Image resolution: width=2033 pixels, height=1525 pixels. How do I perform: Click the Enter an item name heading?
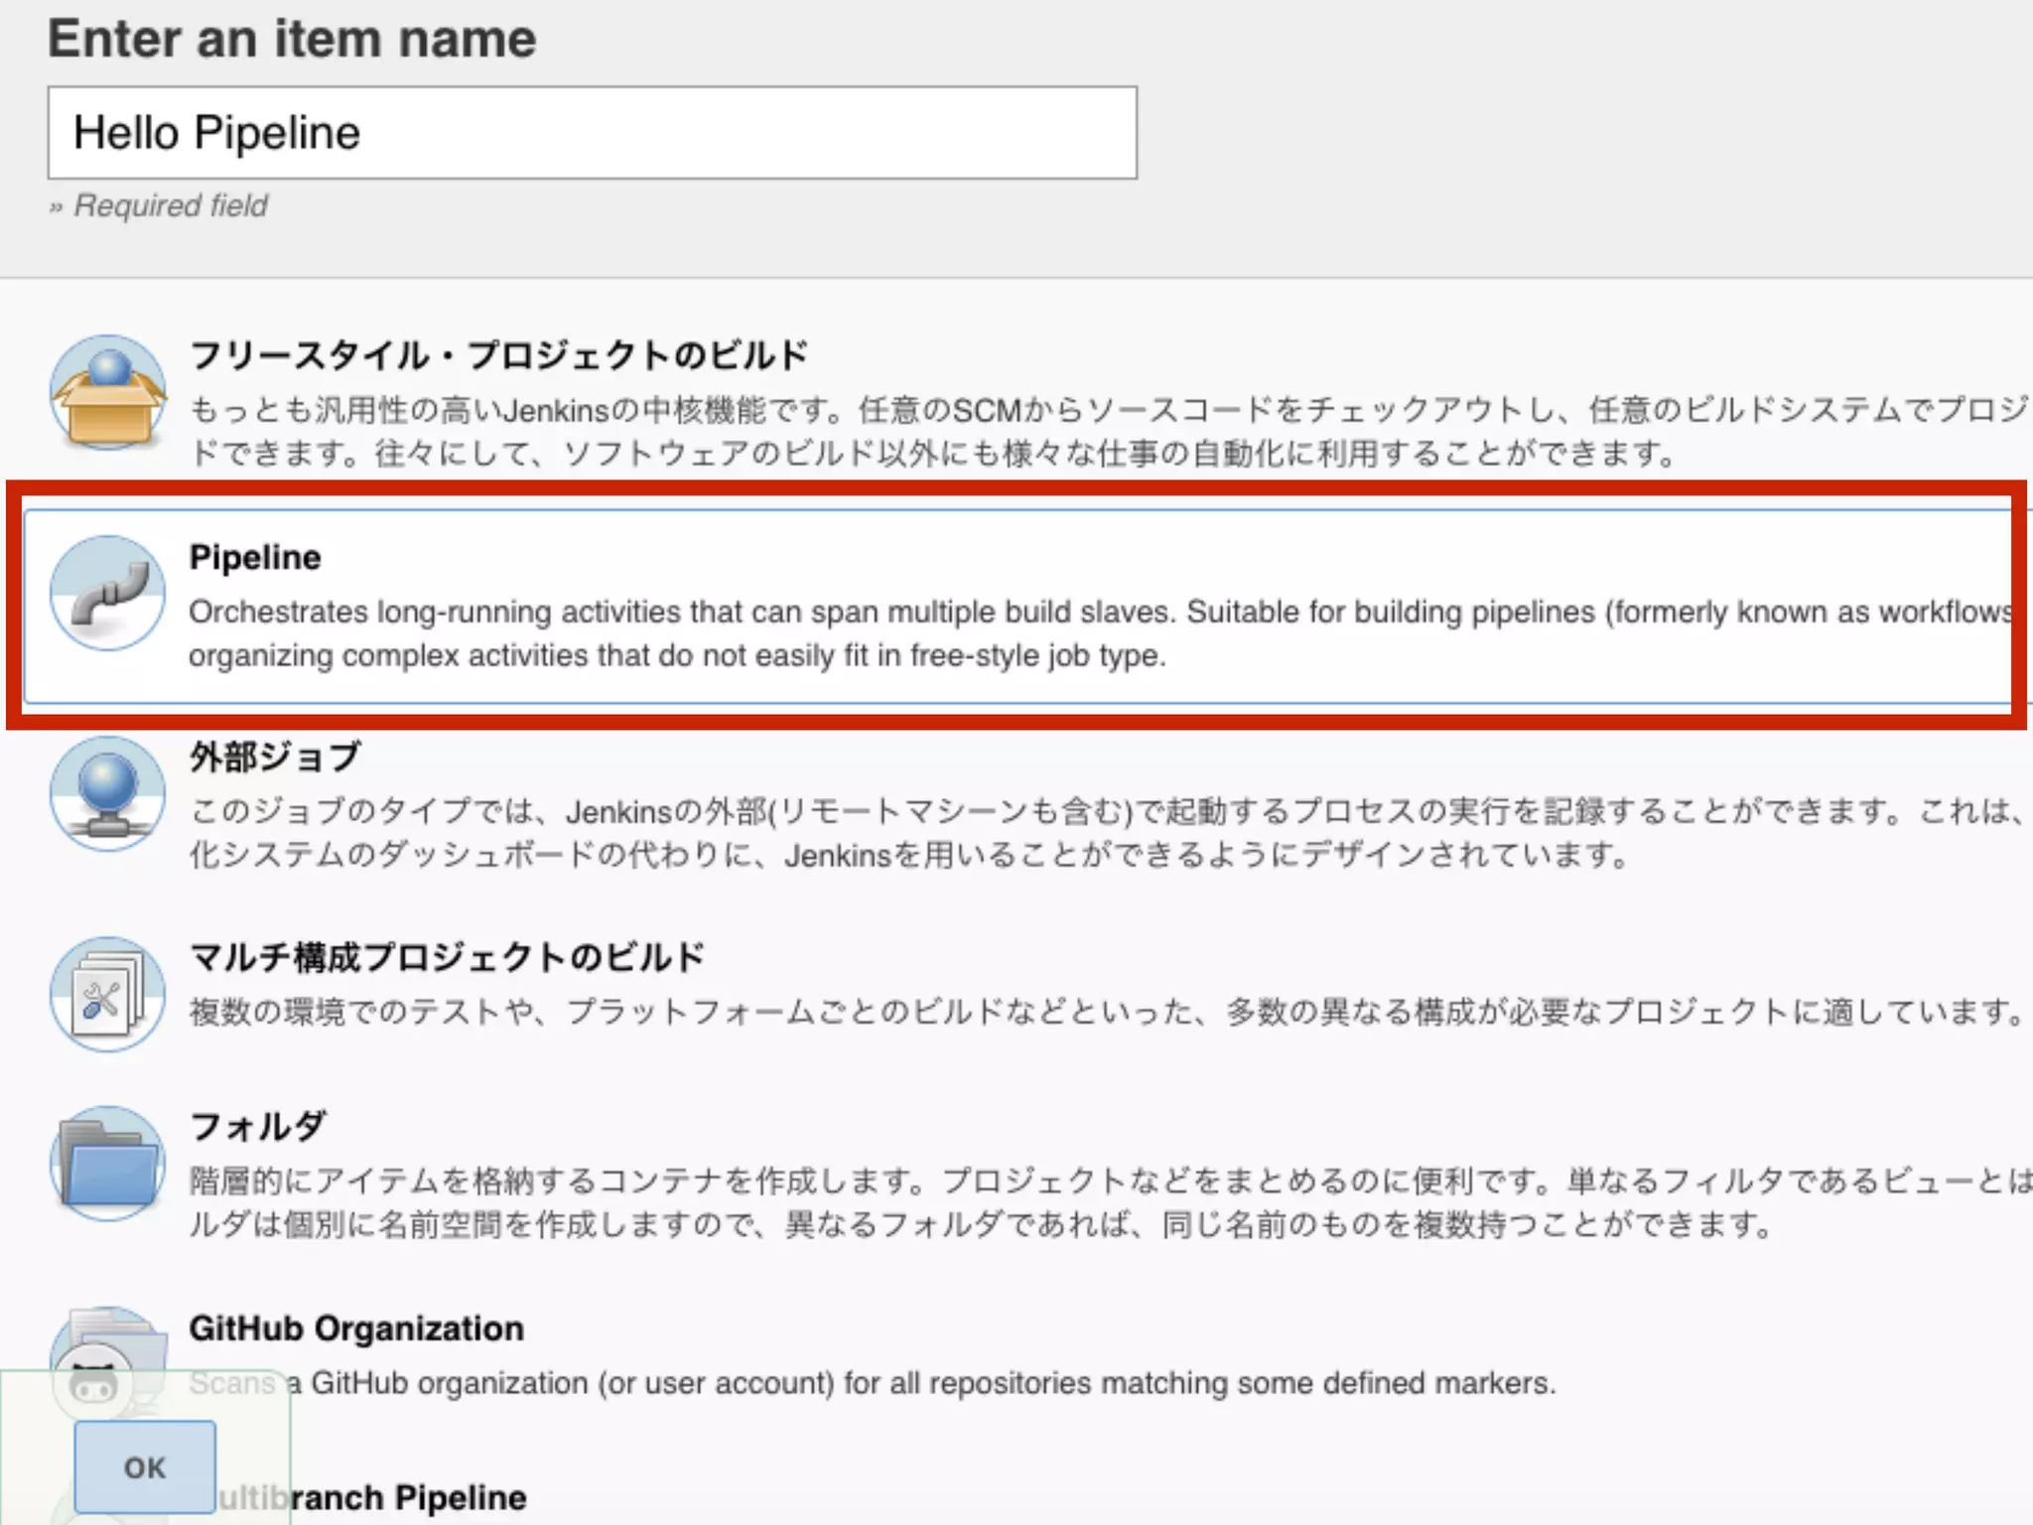point(292,40)
